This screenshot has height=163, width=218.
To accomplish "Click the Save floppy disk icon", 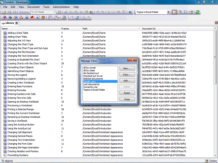I will (x=9, y=12).
